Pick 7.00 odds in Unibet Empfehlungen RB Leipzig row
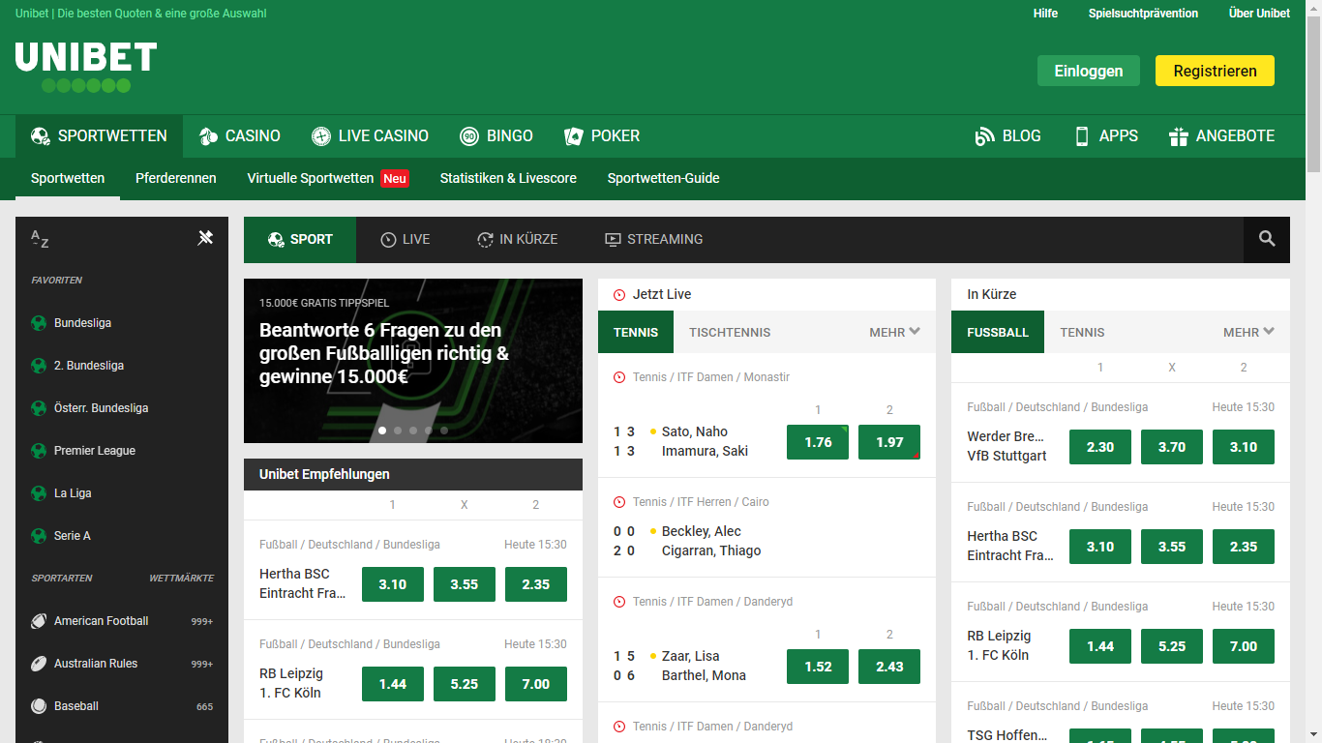 [536, 684]
